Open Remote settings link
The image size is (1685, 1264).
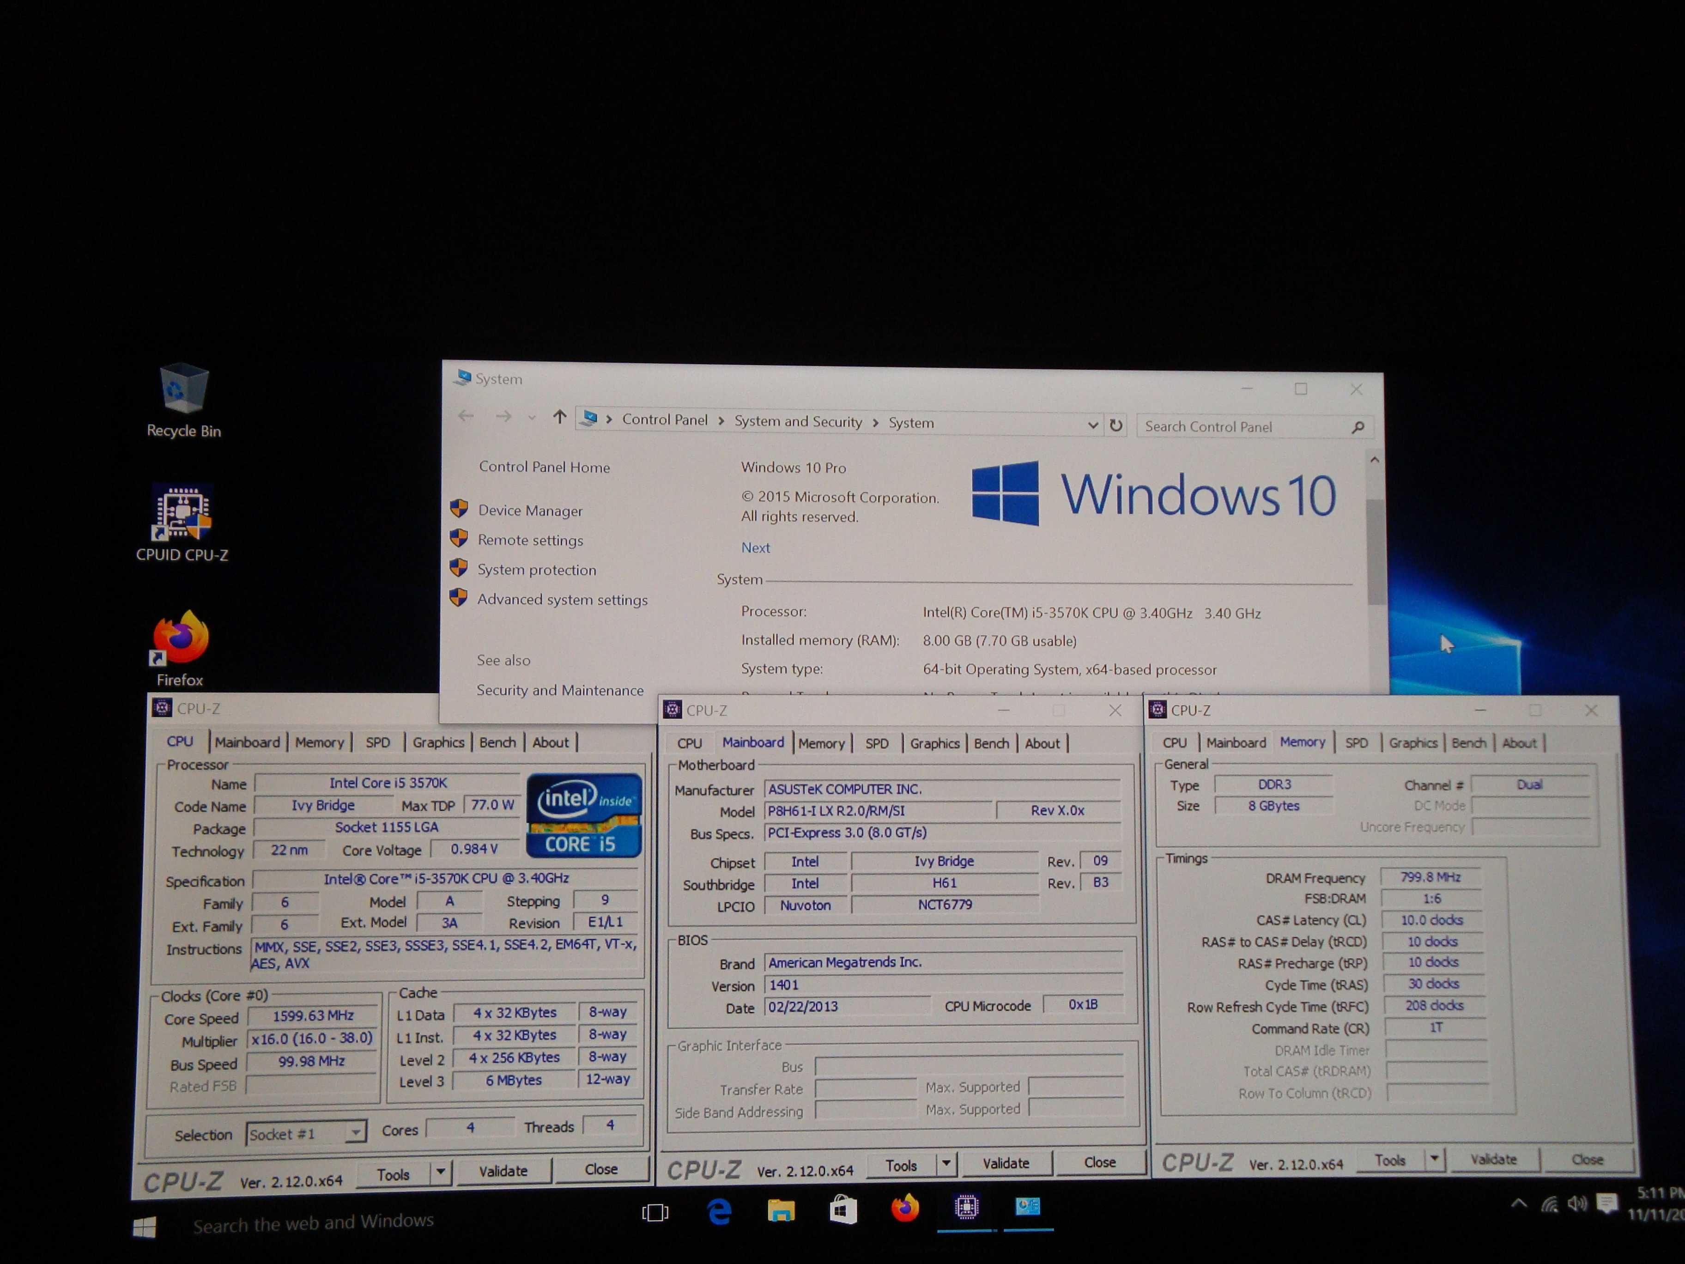coord(530,540)
